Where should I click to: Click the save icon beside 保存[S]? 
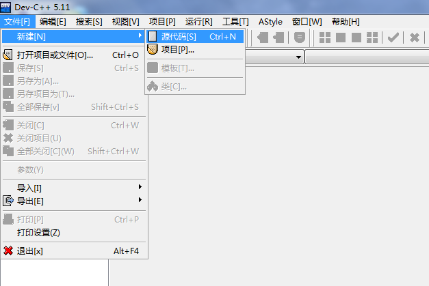[x=8, y=68]
